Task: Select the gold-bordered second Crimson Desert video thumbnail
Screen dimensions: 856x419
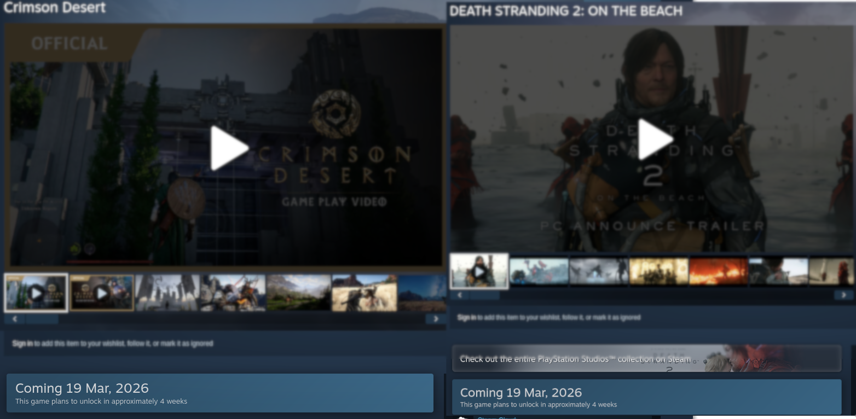Action: pyautogui.click(x=102, y=293)
